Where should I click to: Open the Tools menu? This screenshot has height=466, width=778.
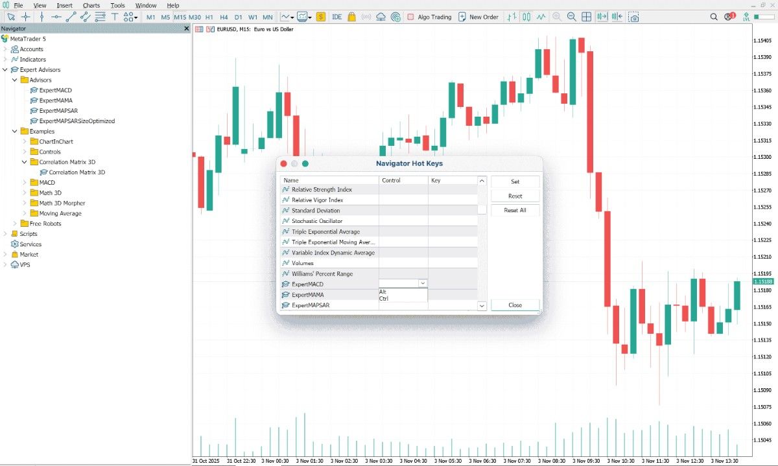117,5
